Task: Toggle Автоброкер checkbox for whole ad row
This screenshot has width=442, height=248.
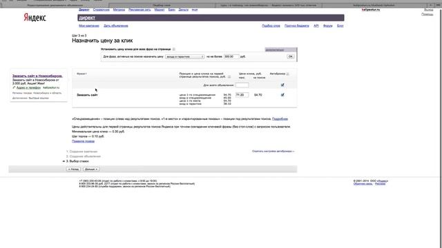Action: tap(282, 85)
